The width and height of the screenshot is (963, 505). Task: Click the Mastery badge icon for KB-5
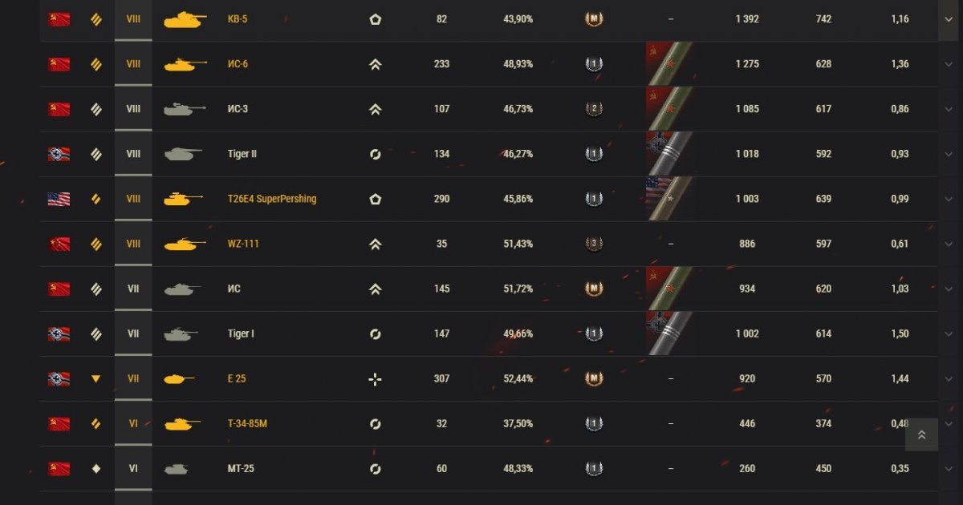(x=593, y=19)
